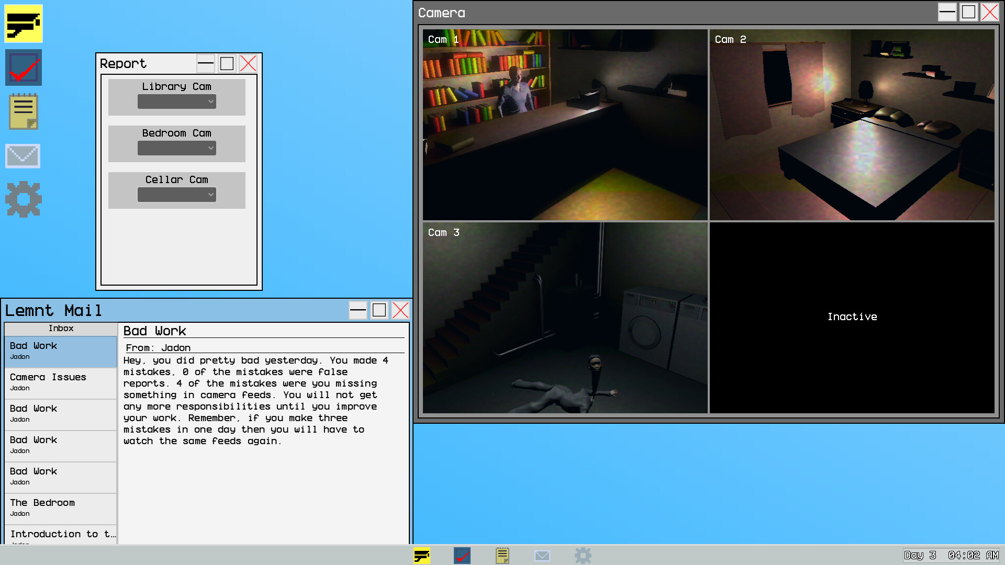
Task: Open the security camera desktop icon
Action: coord(24,24)
